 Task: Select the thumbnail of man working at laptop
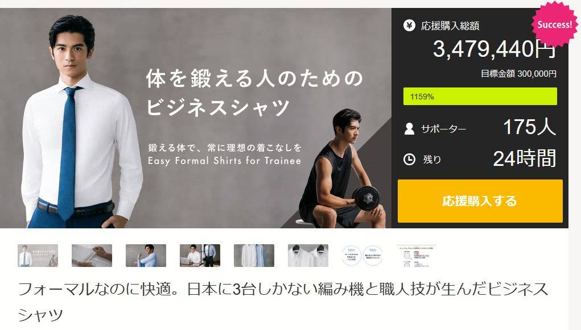pos(200,256)
